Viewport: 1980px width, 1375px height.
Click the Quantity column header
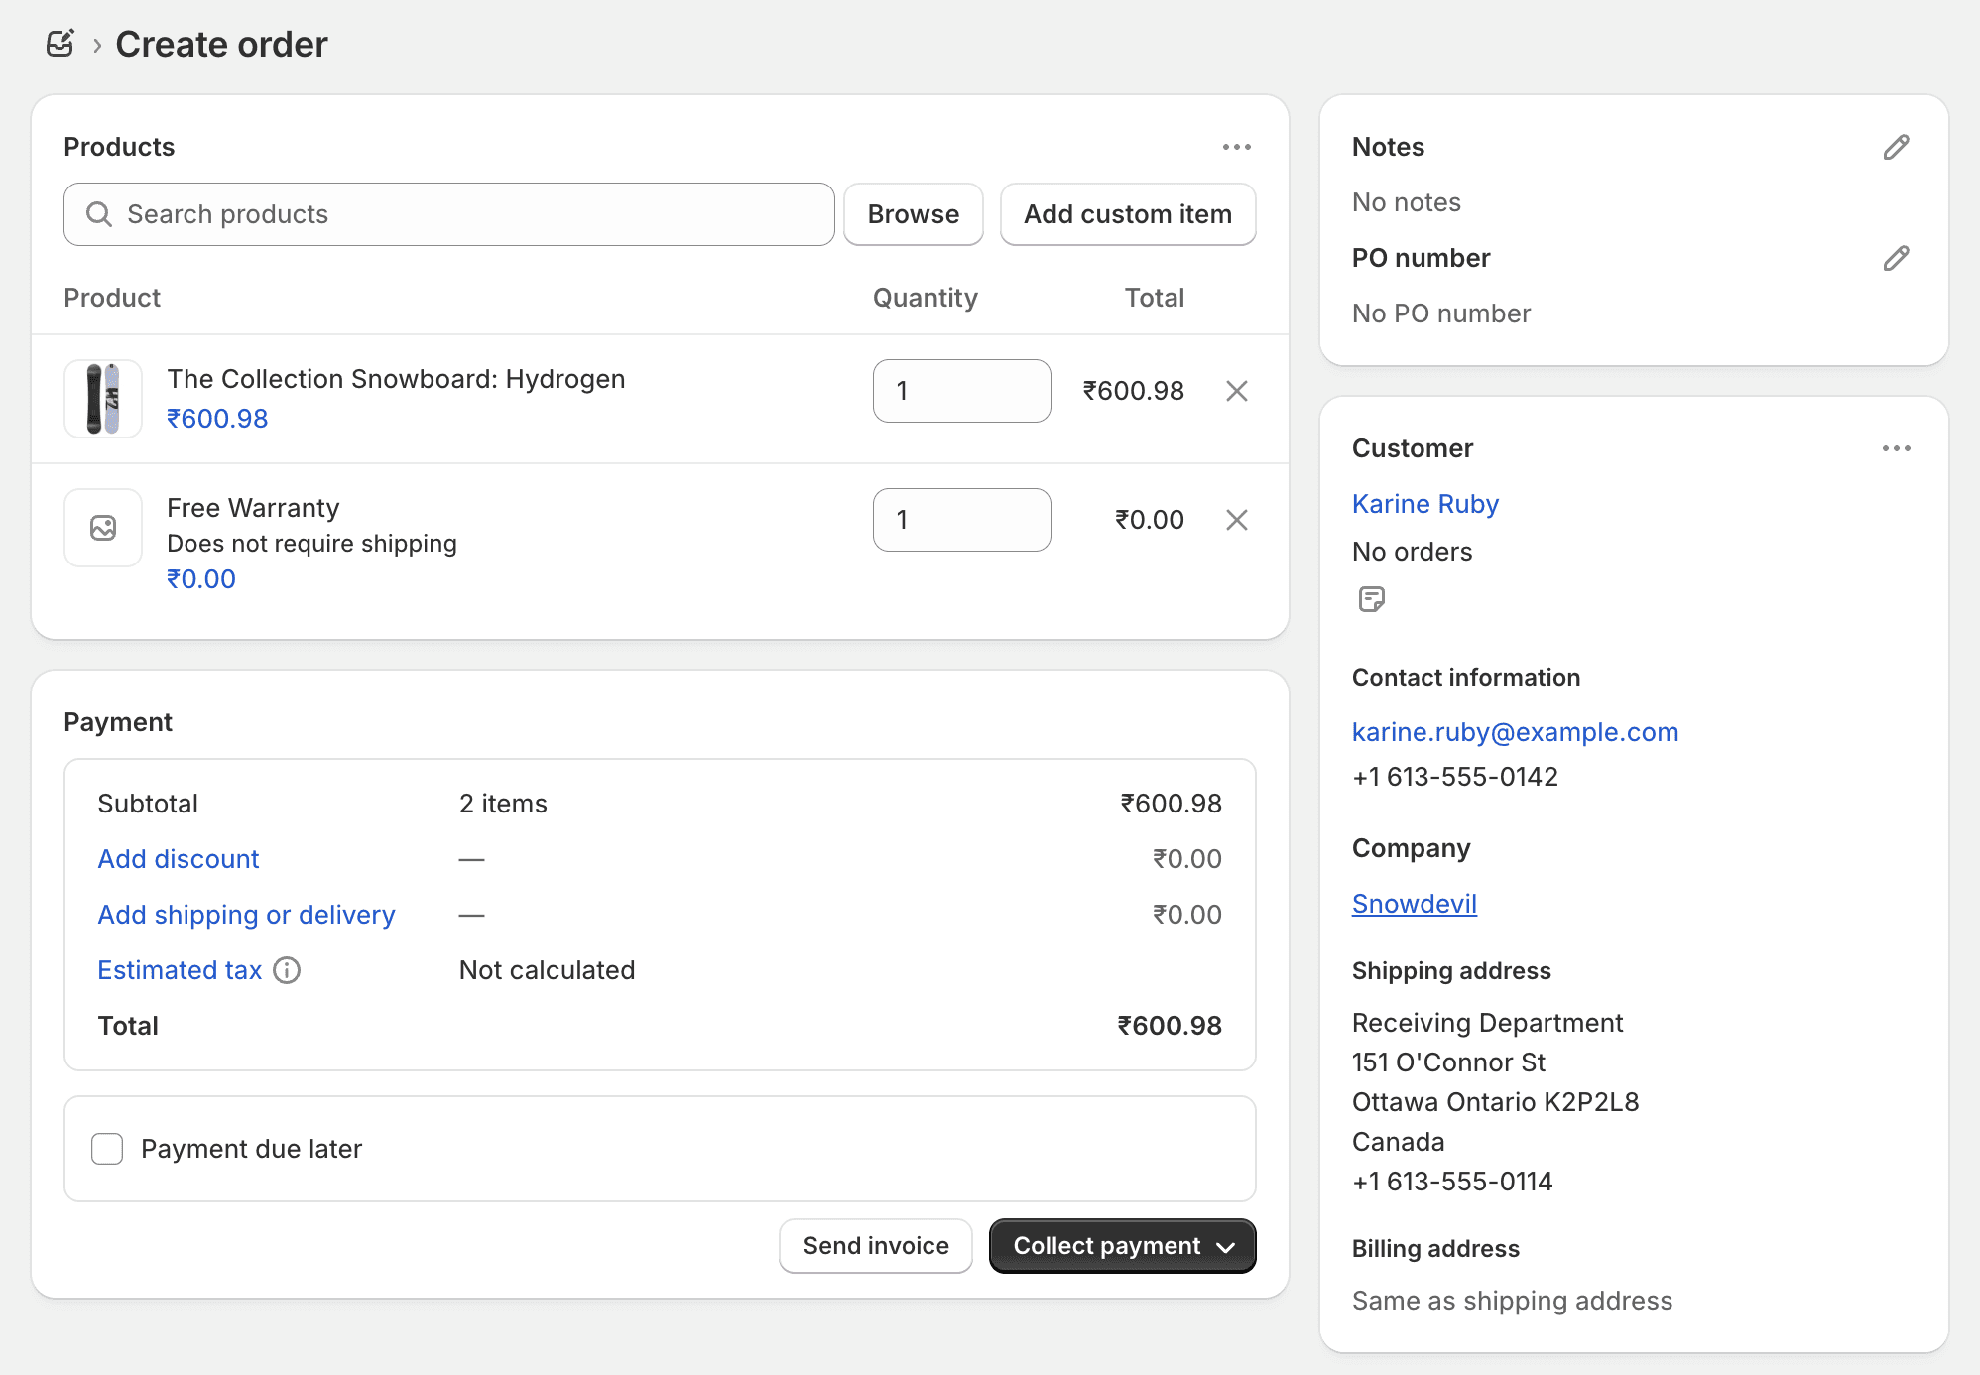point(925,298)
